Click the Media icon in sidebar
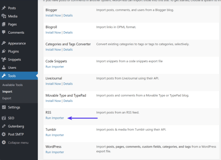The width and height of the screenshot is (221, 160). pyautogui.click(x=4, y=16)
